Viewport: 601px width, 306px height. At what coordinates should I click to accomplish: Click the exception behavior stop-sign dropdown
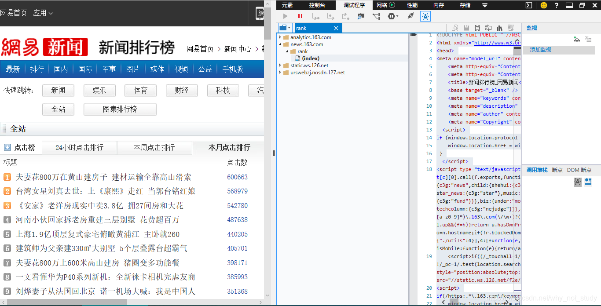pos(393,16)
